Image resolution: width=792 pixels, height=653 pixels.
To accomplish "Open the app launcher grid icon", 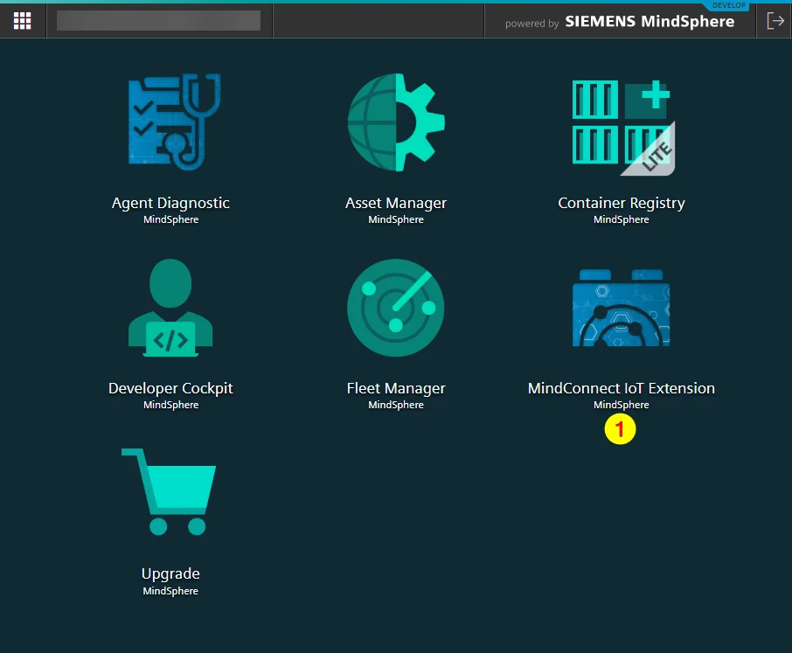I will 22,21.
